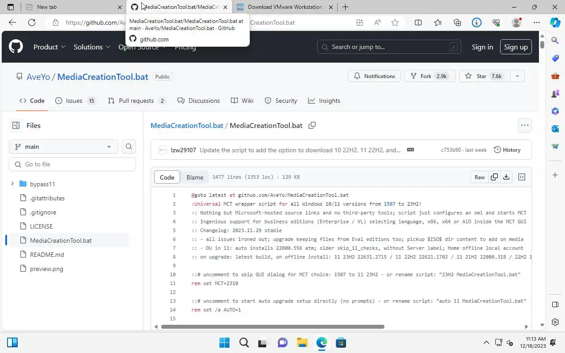Open the Star lists dropdown arrow
This screenshot has height=353, width=565.
(517, 76)
